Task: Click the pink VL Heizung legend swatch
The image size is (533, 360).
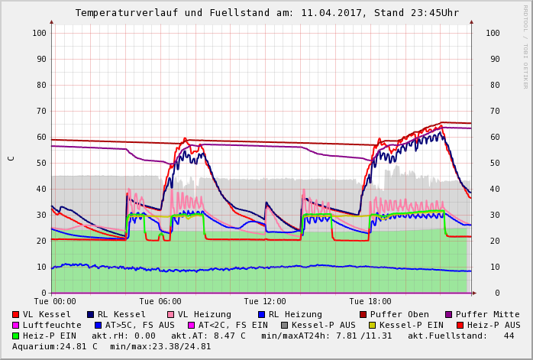Action: point(170,314)
